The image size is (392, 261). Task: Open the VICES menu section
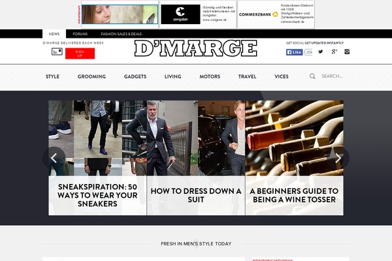282,76
